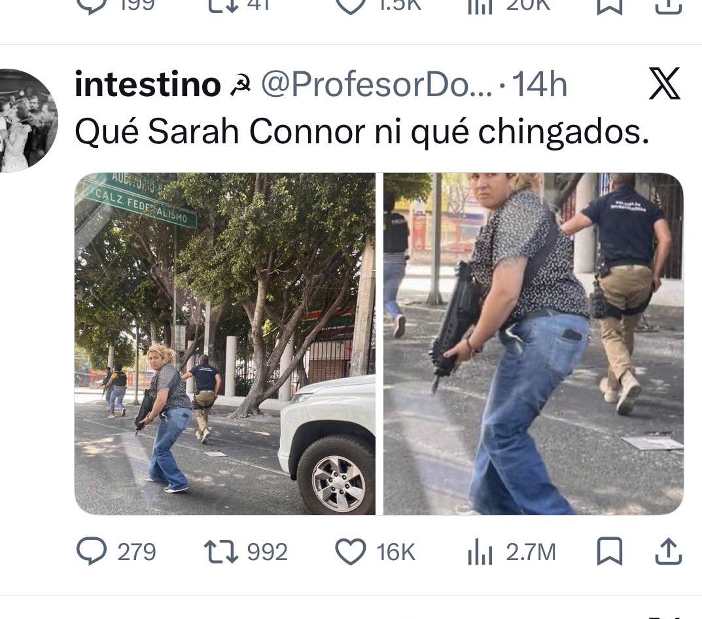The height and width of the screenshot is (619, 702).
Task: Tap the X logo on the tweet
Action: 665,83
